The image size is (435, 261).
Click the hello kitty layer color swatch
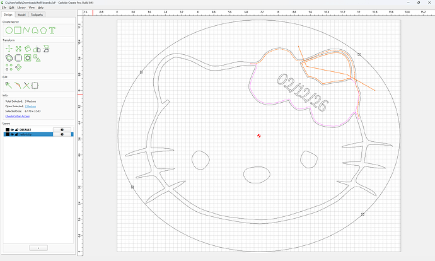click(8, 134)
